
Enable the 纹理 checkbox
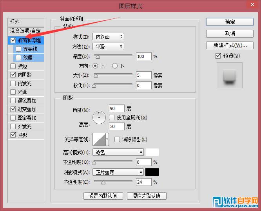[x=18, y=58]
